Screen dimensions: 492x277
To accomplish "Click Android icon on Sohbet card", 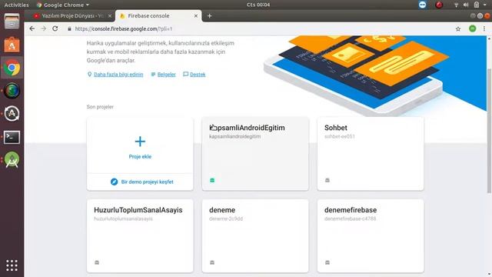I will point(327,180).
